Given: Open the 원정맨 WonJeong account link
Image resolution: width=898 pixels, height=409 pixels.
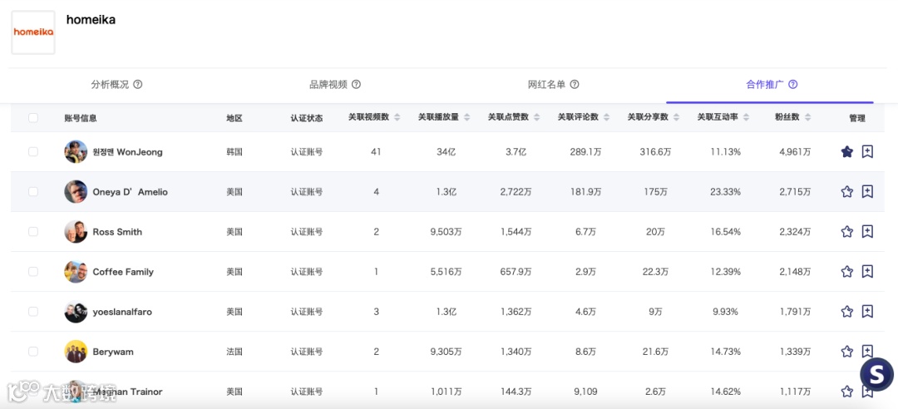Looking at the screenshot, I should (128, 152).
